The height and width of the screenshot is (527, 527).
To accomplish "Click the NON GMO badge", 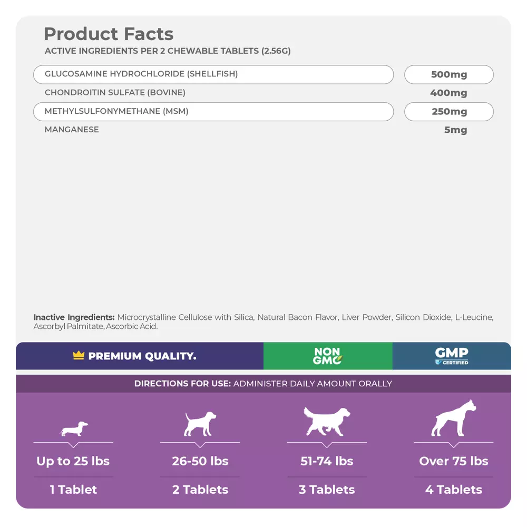I will click(x=327, y=356).
